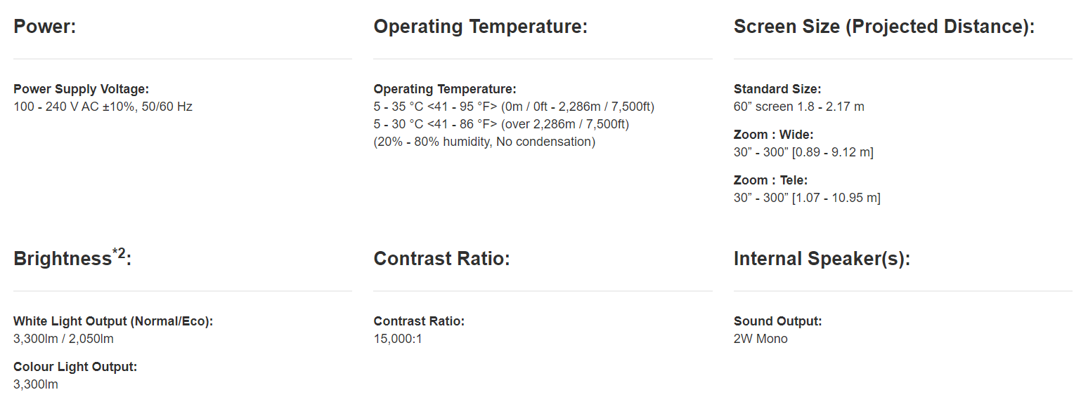Open the *2 footnote superscript beside Brightness
This screenshot has width=1081, height=404.
(x=119, y=252)
